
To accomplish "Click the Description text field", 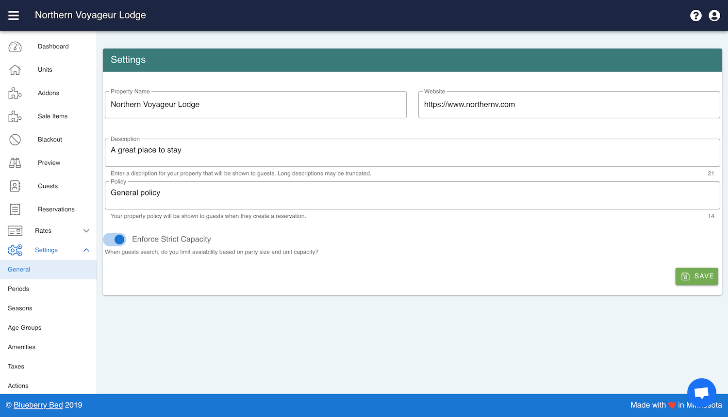I will (412, 151).
